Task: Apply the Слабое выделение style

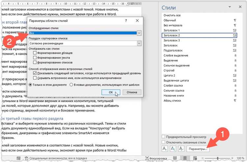Action: 200,56
